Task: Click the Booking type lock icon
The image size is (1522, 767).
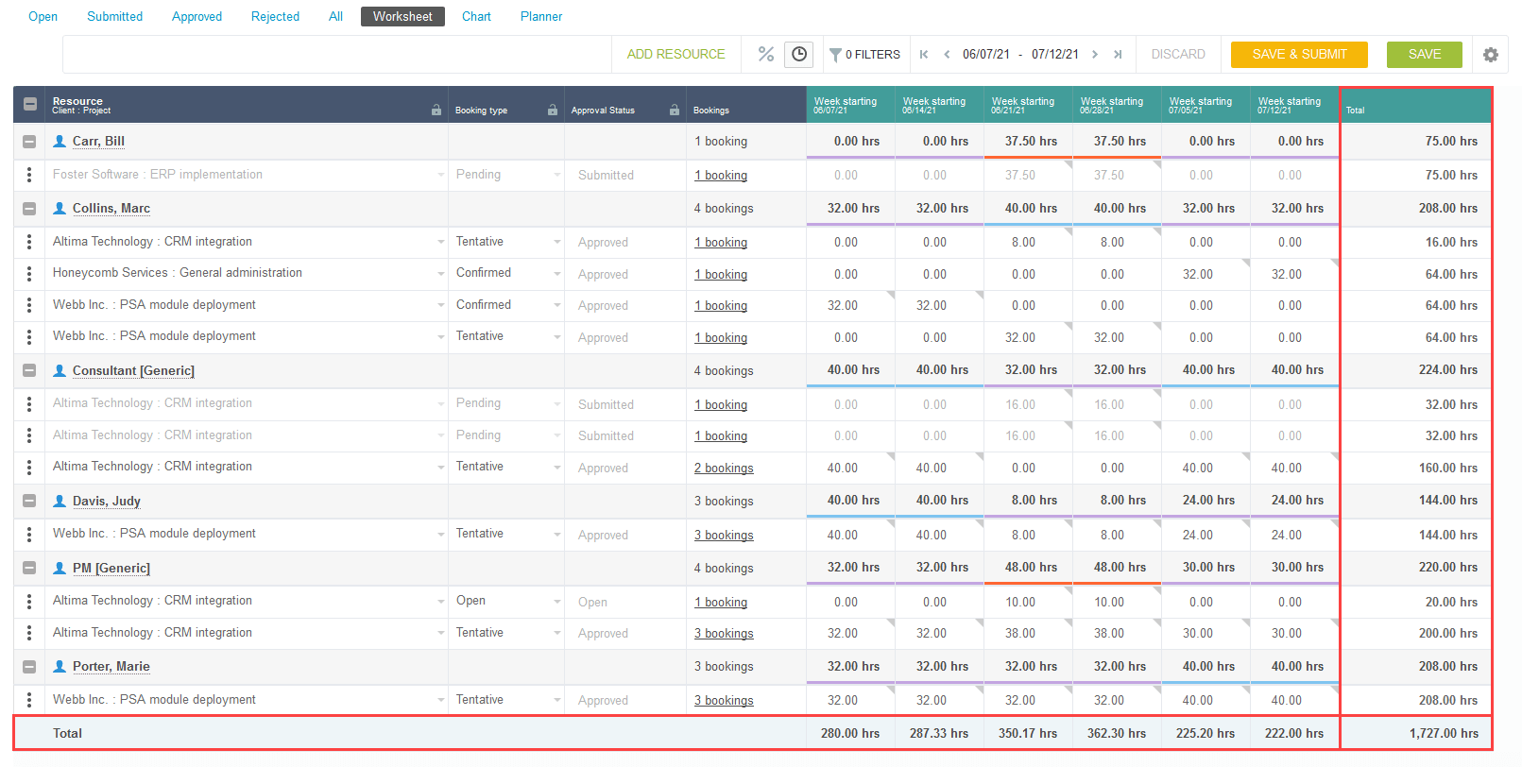Action: (x=553, y=110)
